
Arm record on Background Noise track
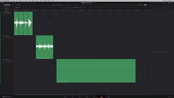point(7,14)
